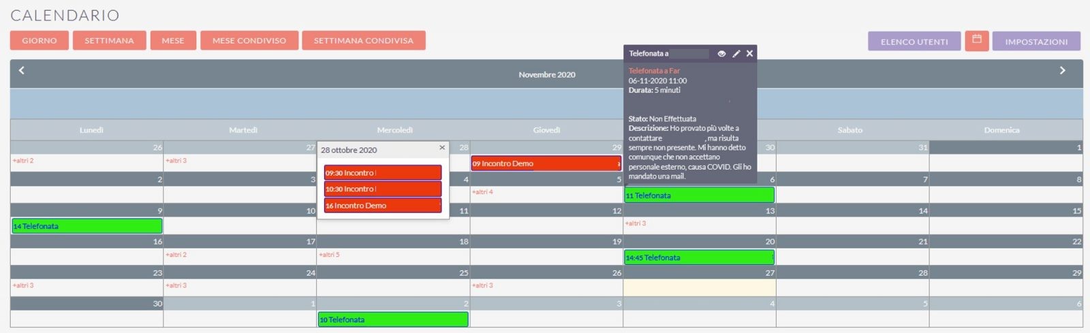
Task: Open the '14:45 Telefonata' event
Action: (x=700, y=257)
